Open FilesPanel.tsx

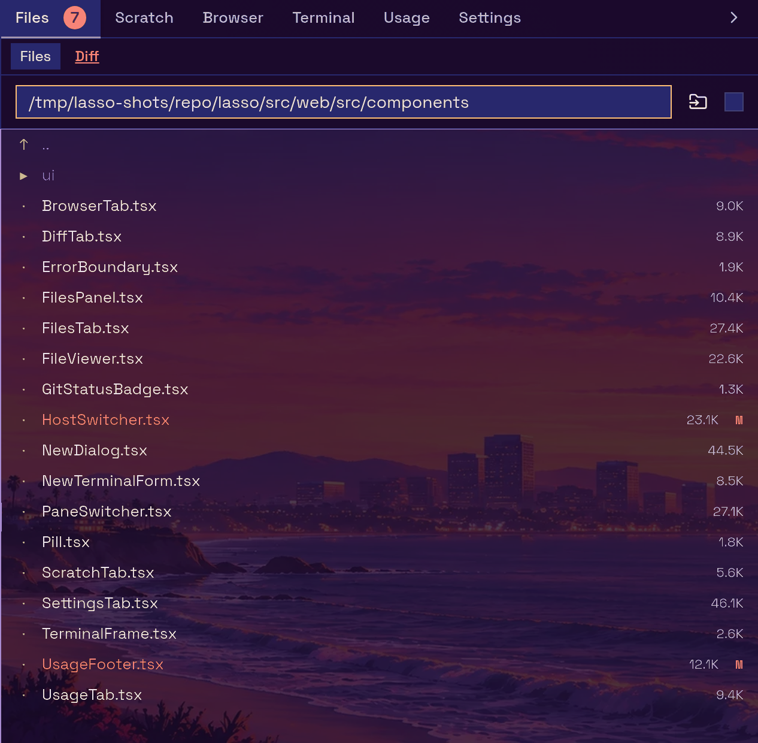[379, 298]
